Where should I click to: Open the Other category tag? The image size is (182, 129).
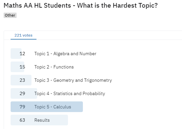tap(10, 15)
